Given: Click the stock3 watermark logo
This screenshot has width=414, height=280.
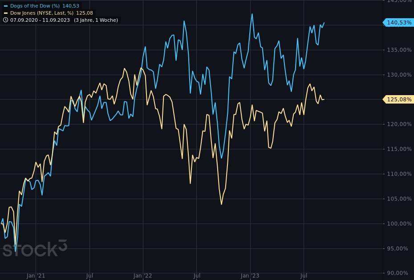Looking at the screenshot, I should [35, 248].
